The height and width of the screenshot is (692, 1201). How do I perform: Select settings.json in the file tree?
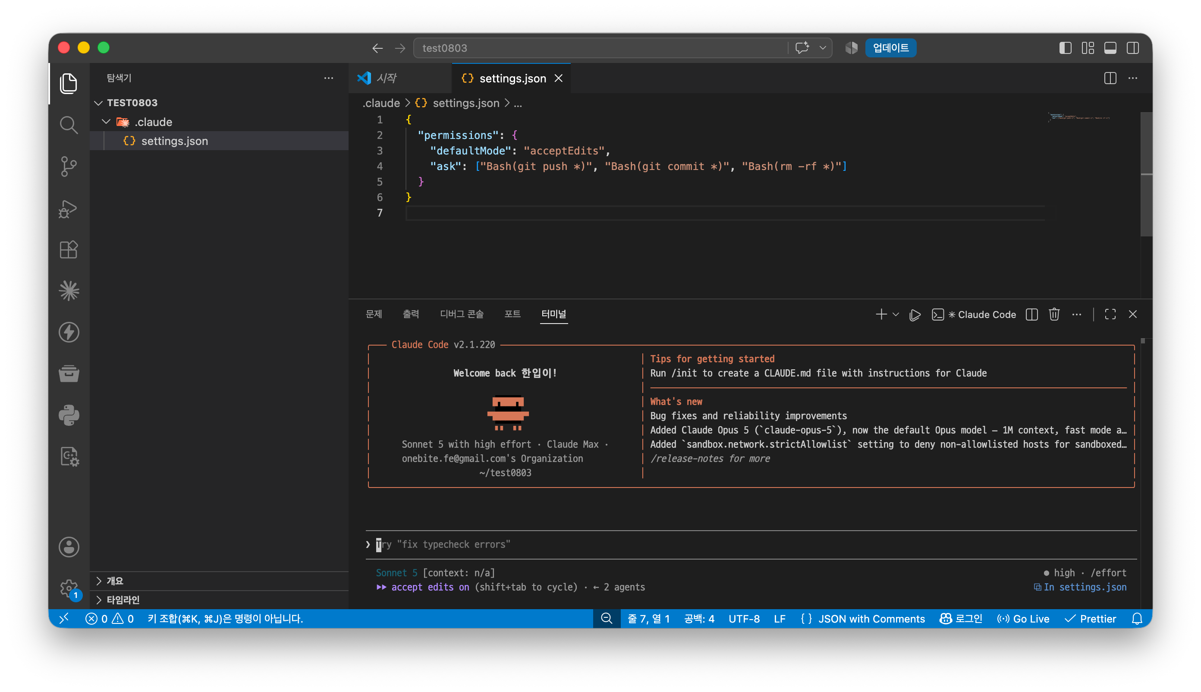pyautogui.click(x=219, y=141)
